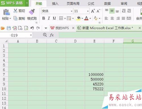This screenshot has width=142, height=109.
Task: Select all cells with the corner triangle
Action: (x=6, y=41)
